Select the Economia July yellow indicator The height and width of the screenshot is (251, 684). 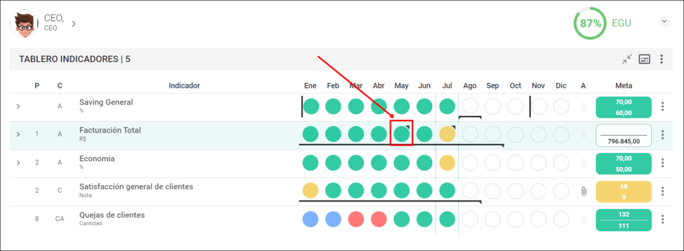point(447,162)
